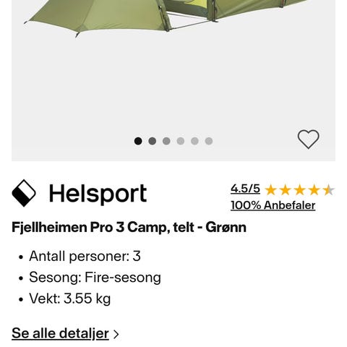
Task: Click the star rating icons
Action: 300,190
